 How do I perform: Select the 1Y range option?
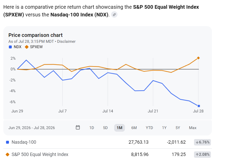click(x=164, y=128)
